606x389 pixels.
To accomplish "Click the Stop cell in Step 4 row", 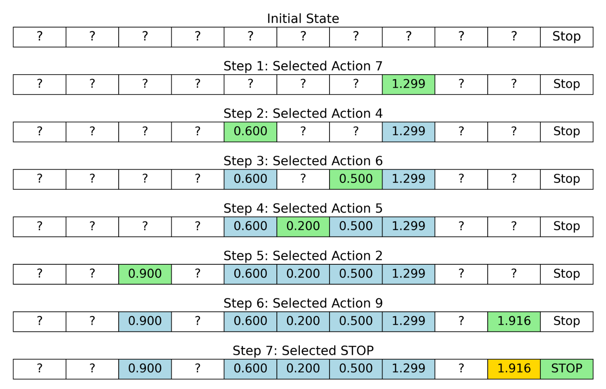I will pyautogui.click(x=566, y=226).
